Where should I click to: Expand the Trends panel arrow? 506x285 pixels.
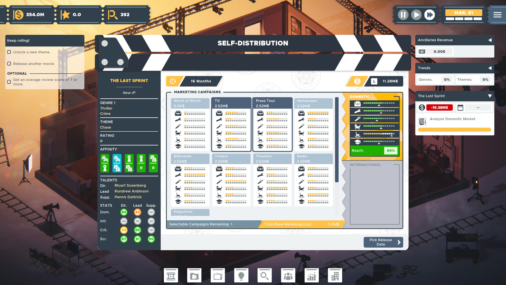click(x=490, y=68)
